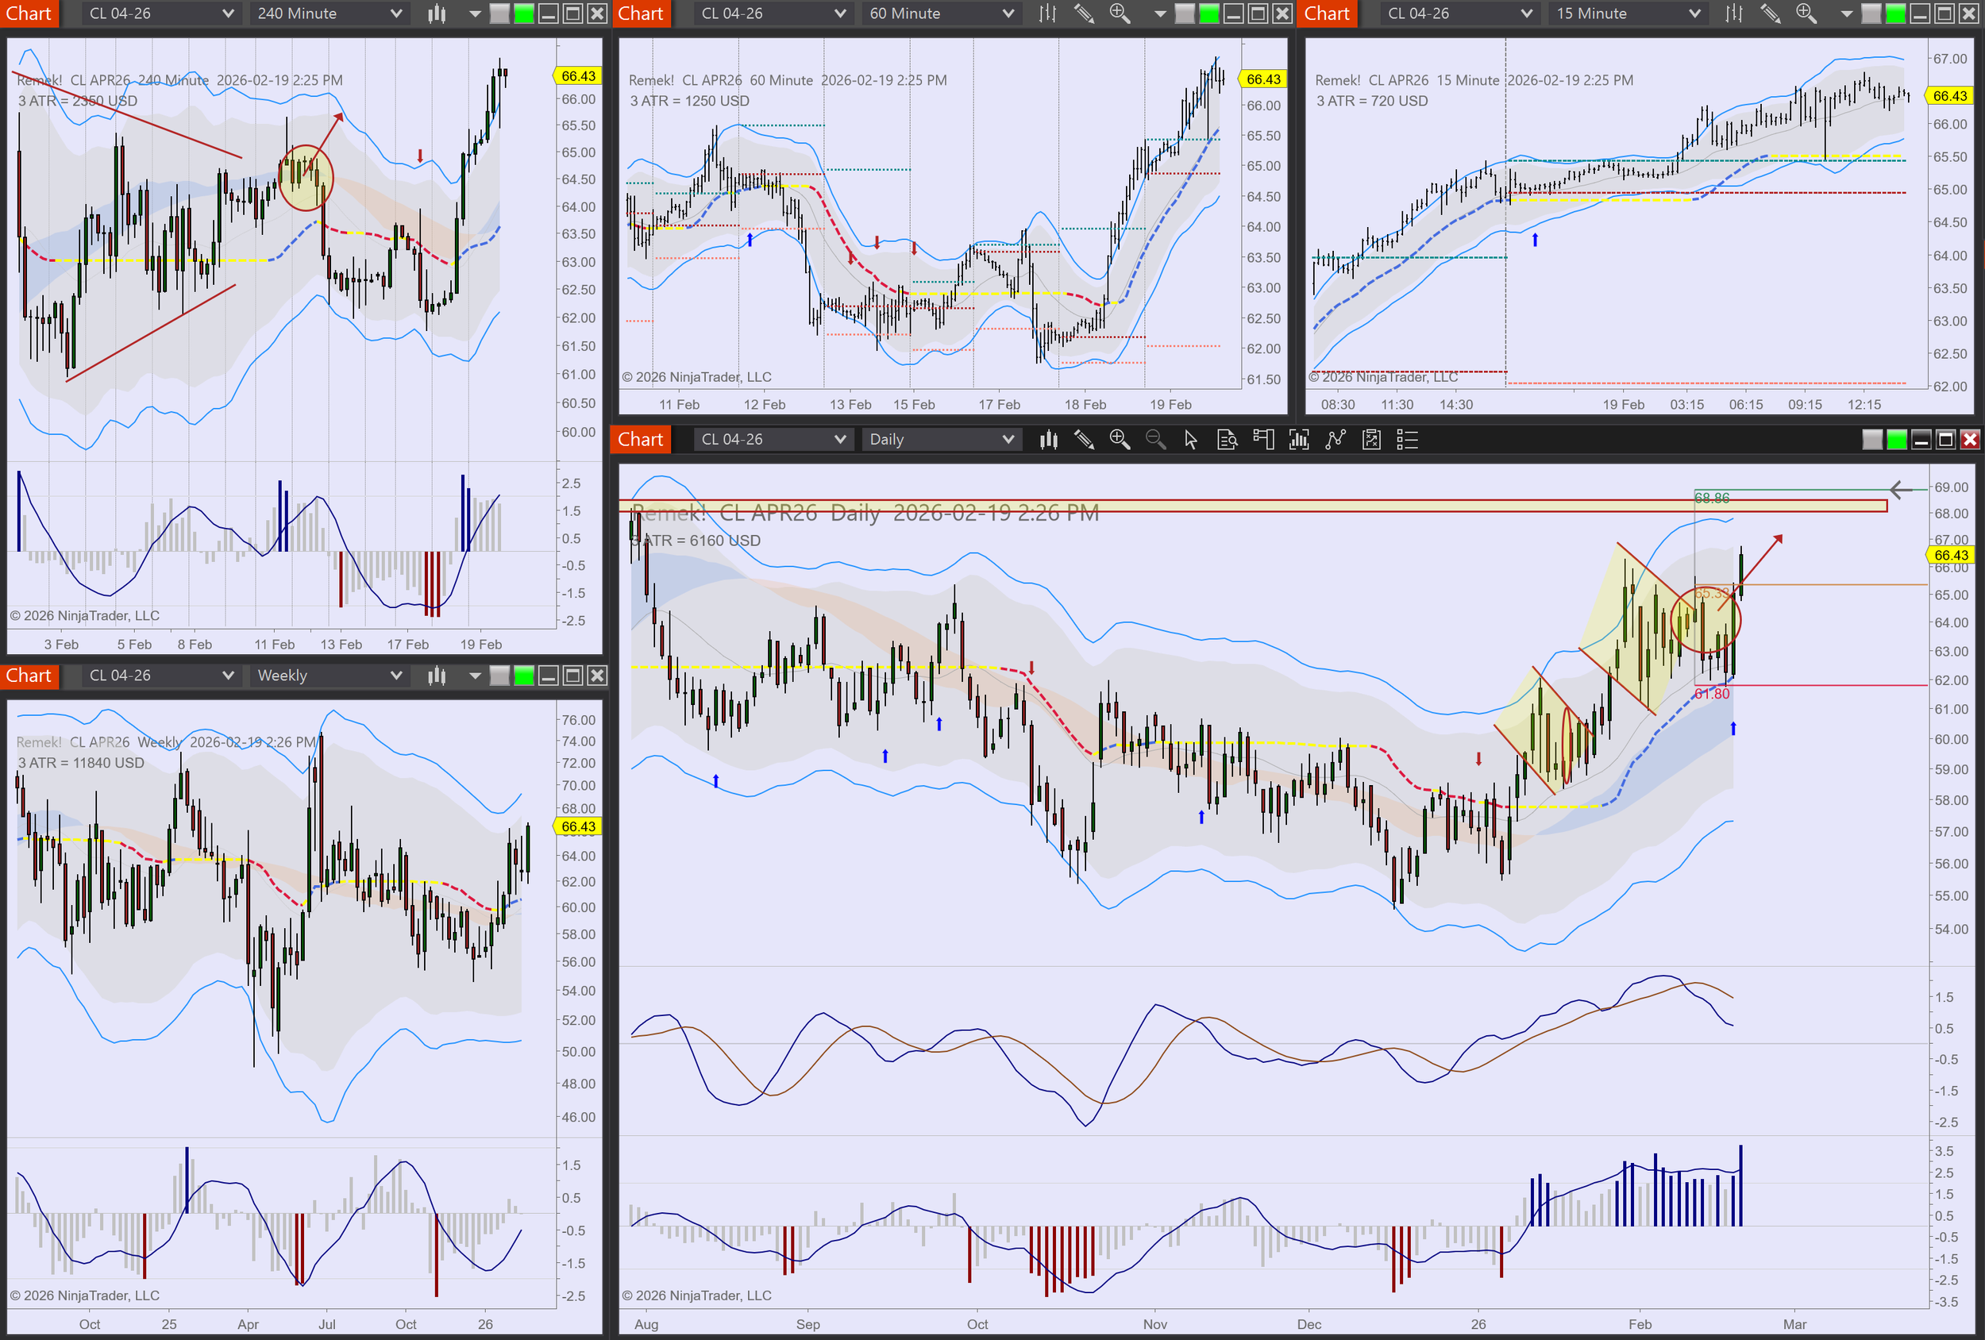Toggle green link button on Daily chart
Viewport: 1985px width, 1340px height.
point(1896,440)
